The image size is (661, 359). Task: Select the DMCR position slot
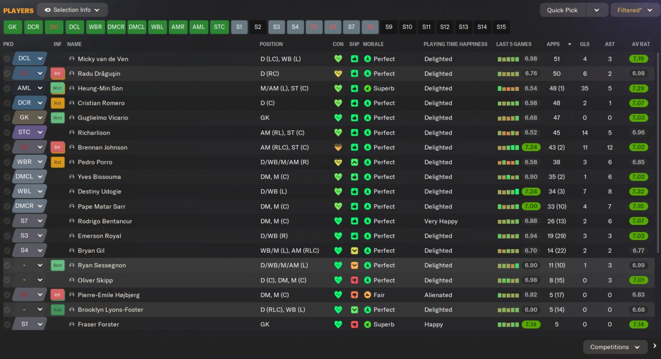(x=116, y=27)
